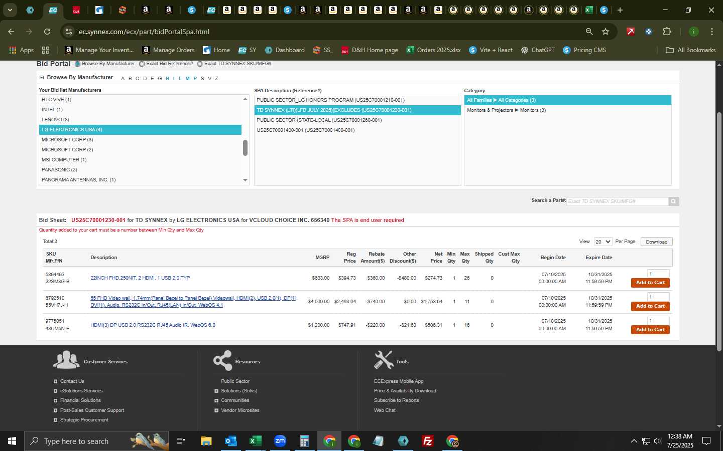Image resolution: width=723 pixels, height=451 pixels.
Task: Open the tab search dropdown arrow
Action: click(x=10, y=10)
